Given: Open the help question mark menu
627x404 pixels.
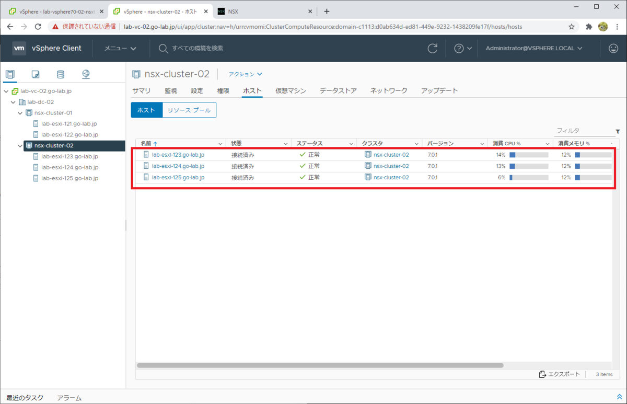Looking at the screenshot, I should [462, 48].
